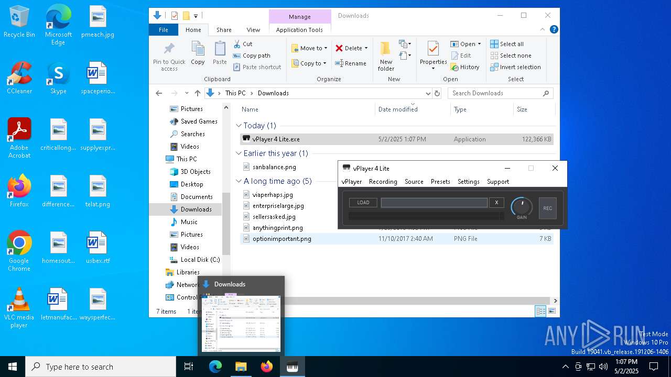Open the Settings menu in vPlayer

[x=469, y=182]
